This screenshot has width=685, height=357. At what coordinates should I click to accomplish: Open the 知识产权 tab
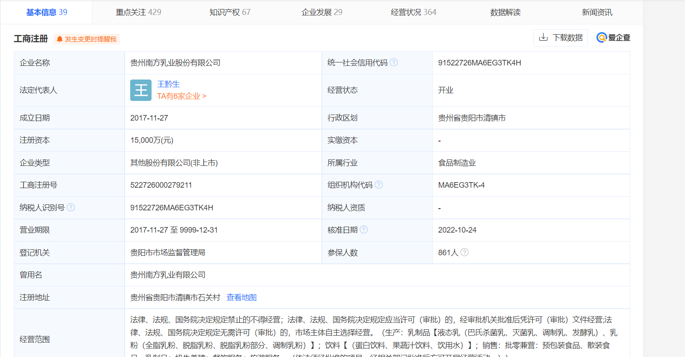pos(230,12)
